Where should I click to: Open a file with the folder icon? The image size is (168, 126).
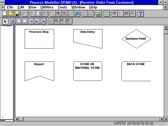click(11, 14)
